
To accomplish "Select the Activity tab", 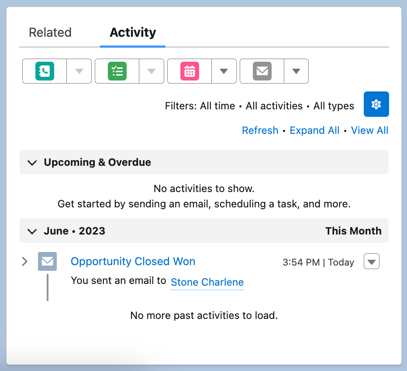I will [132, 32].
